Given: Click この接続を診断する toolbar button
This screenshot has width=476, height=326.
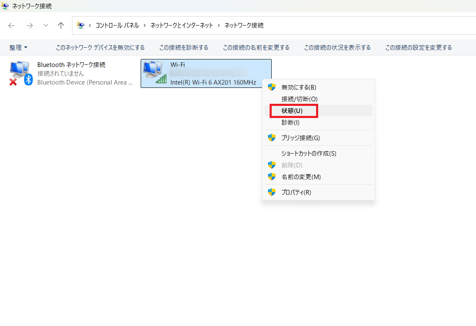Looking at the screenshot, I should pos(184,48).
